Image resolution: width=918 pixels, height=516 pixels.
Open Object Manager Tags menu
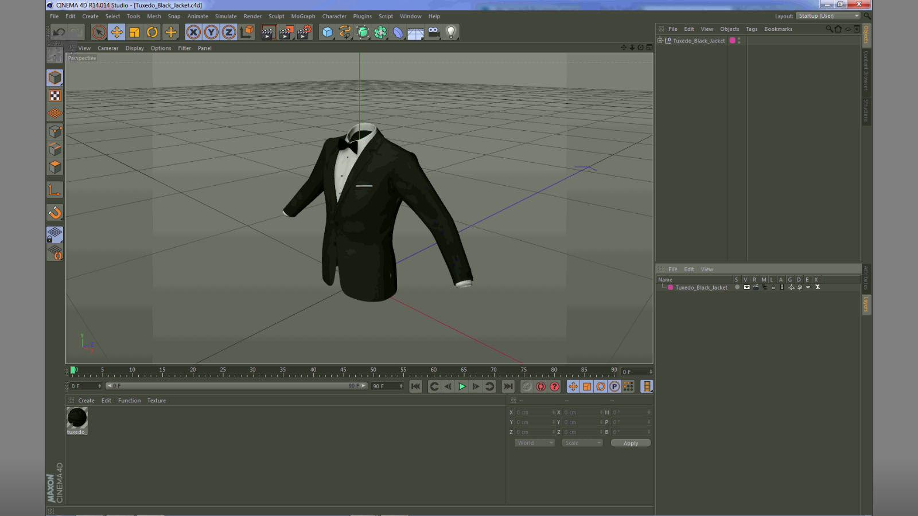(x=752, y=29)
